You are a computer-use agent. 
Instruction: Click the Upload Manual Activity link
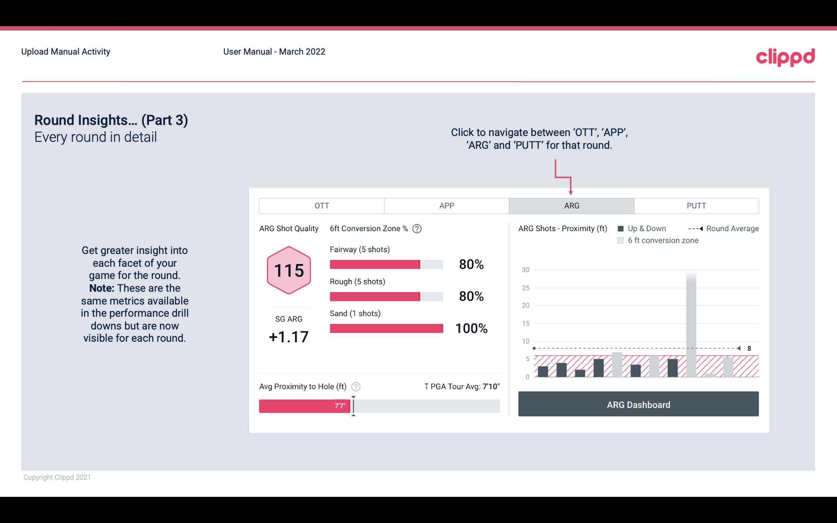coord(65,52)
